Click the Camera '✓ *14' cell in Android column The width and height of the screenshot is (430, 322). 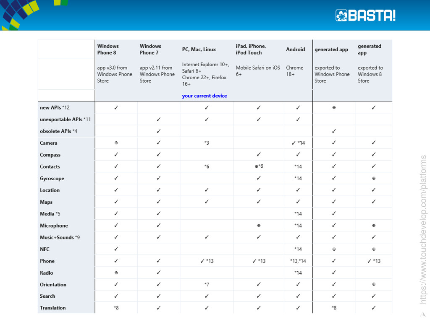click(298, 143)
